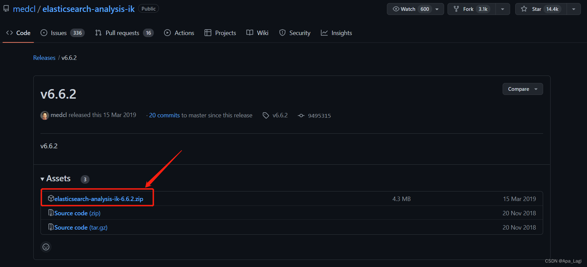Click the tag icon next to v6.6.2

(x=266, y=116)
